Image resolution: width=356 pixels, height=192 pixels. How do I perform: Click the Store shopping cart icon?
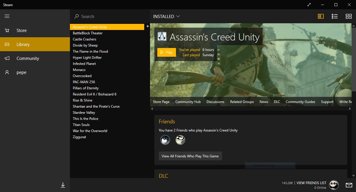coord(7,30)
